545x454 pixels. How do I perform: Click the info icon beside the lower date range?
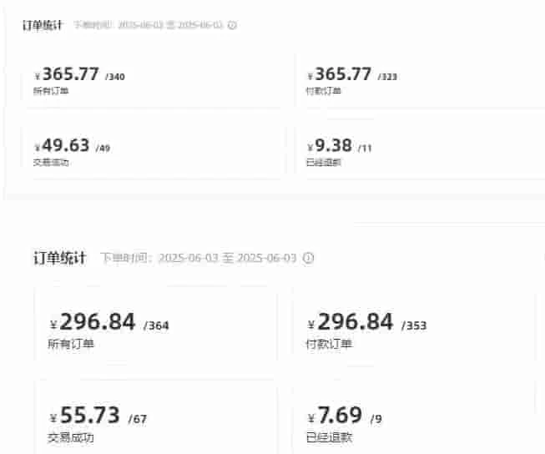tap(308, 258)
